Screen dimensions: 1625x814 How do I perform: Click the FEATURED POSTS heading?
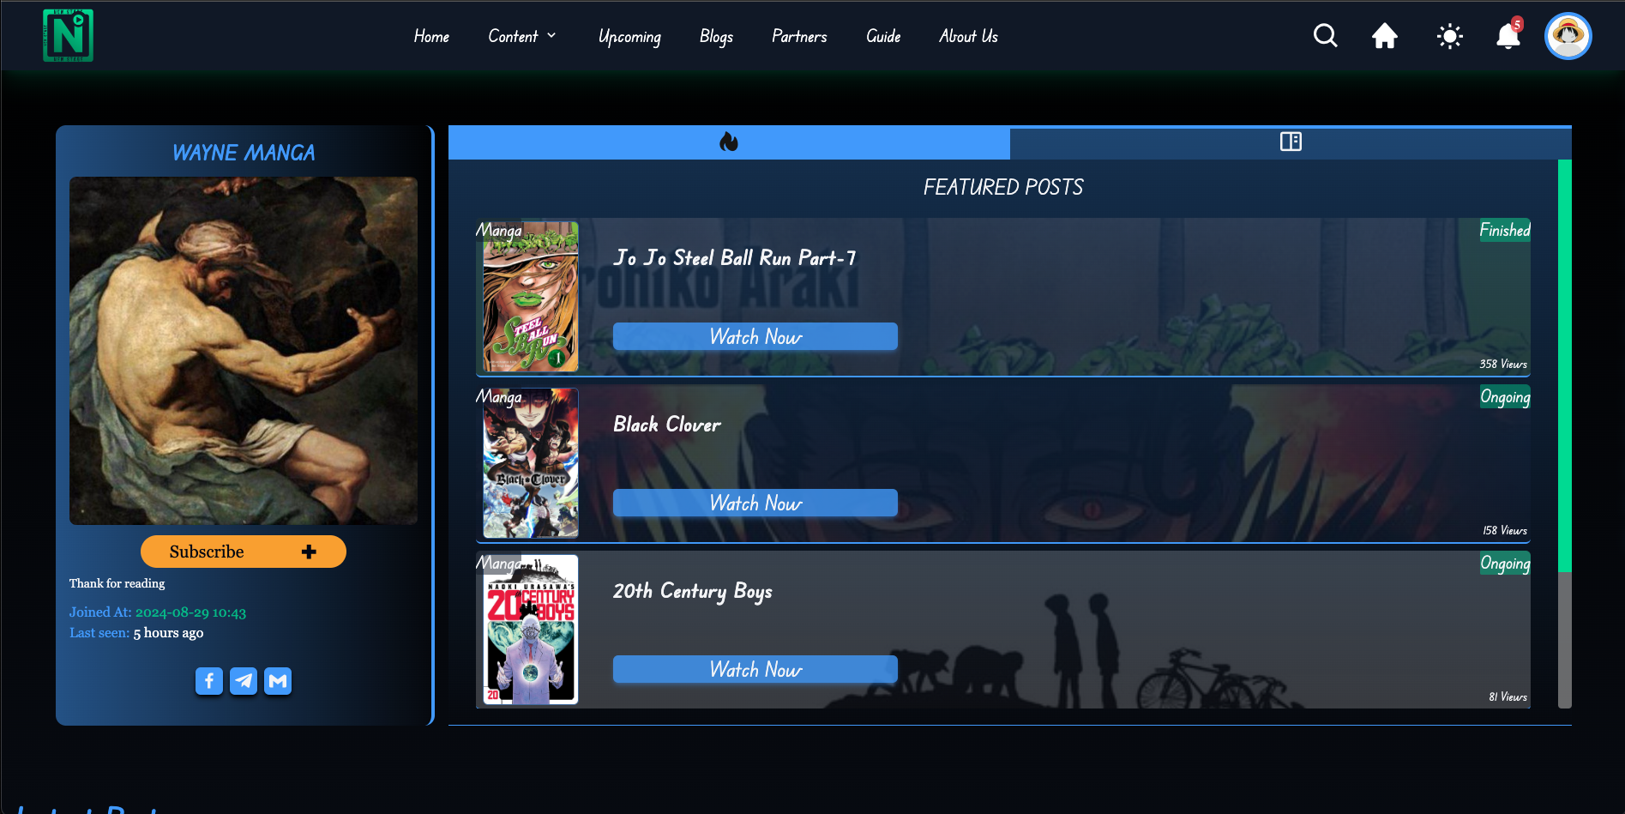[x=1002, y=187]
